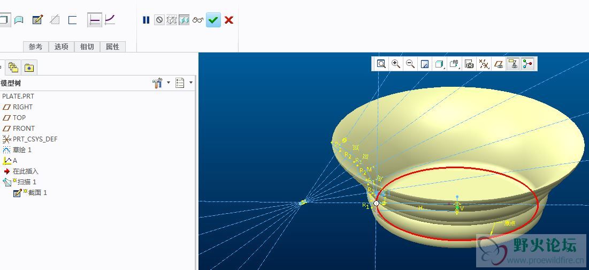The width and height of the screenshot is (589, 270).
Task: Open the display style cube dropdown
Action: (440, 64)
